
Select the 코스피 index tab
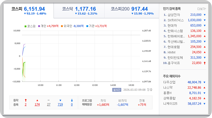[x=29, y=11]
